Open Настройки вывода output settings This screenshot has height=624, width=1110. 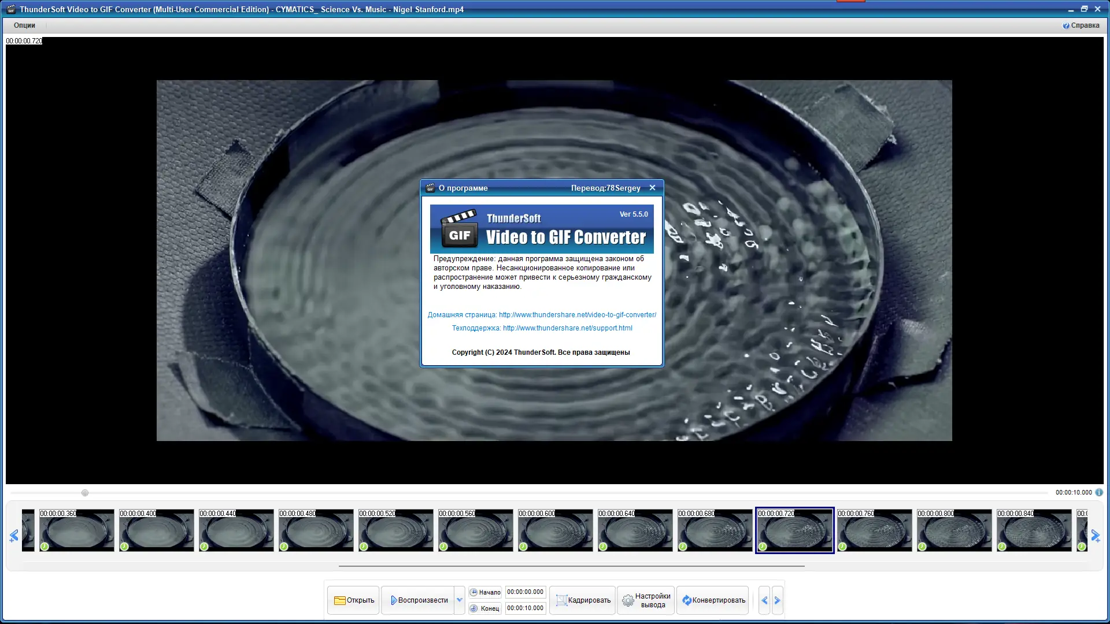(646, 600)
